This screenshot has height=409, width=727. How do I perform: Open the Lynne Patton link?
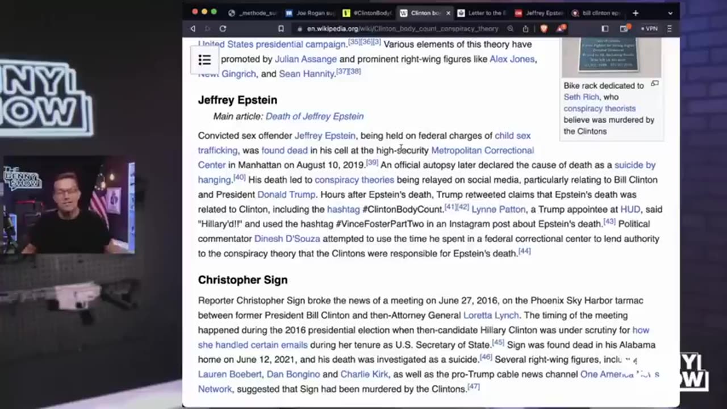point(499,210)
